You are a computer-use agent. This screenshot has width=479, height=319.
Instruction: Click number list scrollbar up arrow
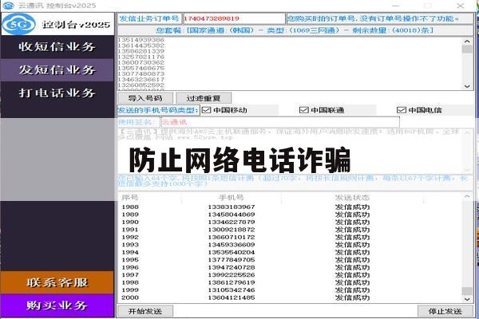(x=467, y=41)
